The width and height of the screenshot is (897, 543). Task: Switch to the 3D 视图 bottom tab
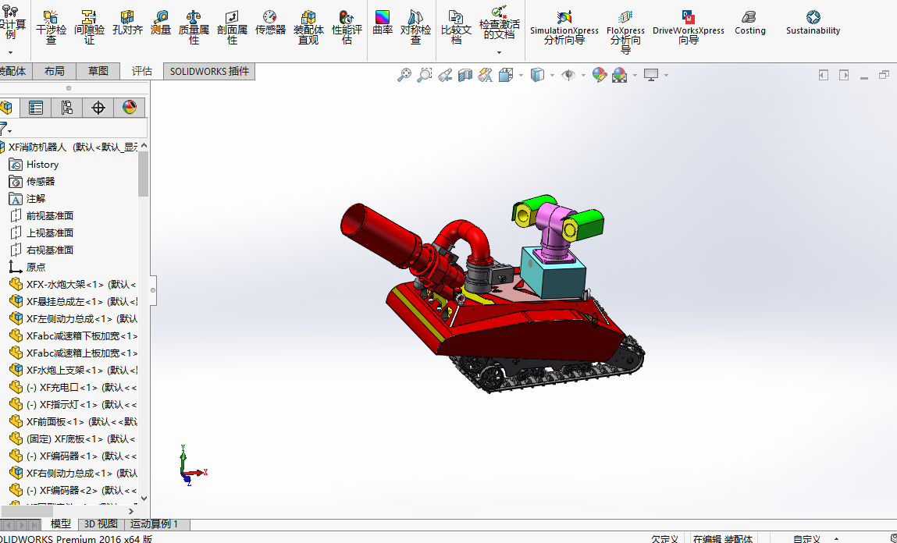[x=101, y=524]
